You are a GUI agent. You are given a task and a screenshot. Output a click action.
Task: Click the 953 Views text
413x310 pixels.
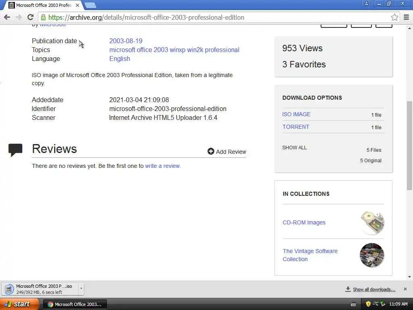(302, 48)
